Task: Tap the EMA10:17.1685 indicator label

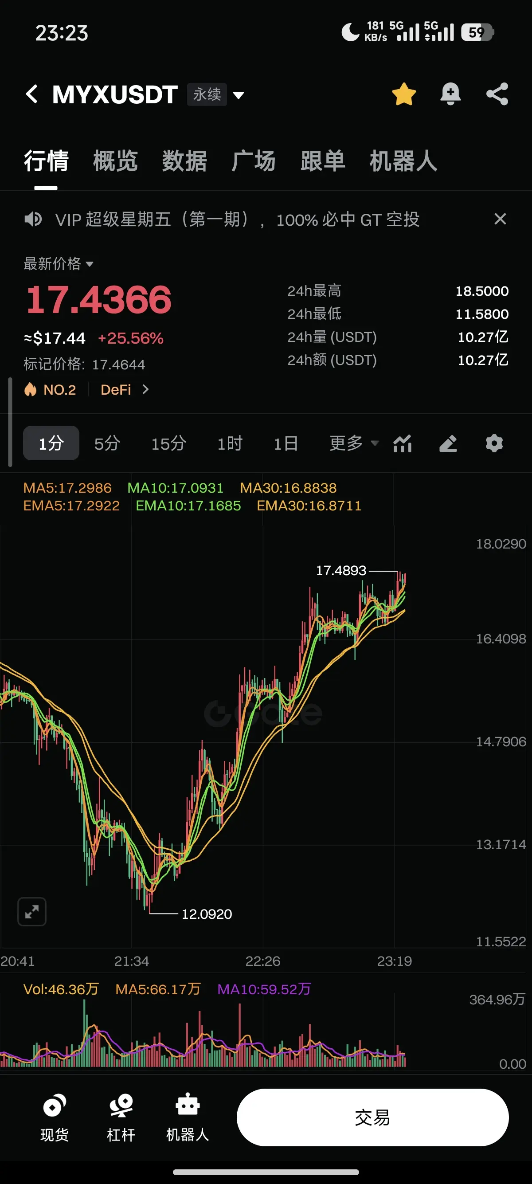Action: click(188, 506)
